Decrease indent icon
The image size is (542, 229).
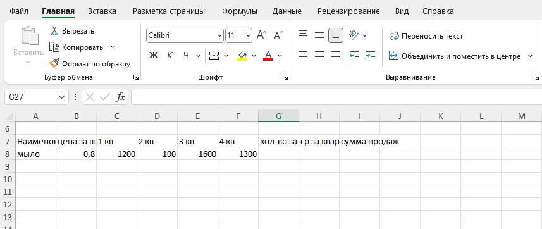pyautogui.click(x=354, y=55)
